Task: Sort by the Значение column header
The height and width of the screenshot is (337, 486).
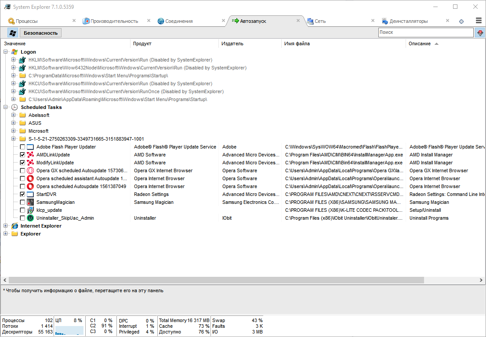Action: 66,43
